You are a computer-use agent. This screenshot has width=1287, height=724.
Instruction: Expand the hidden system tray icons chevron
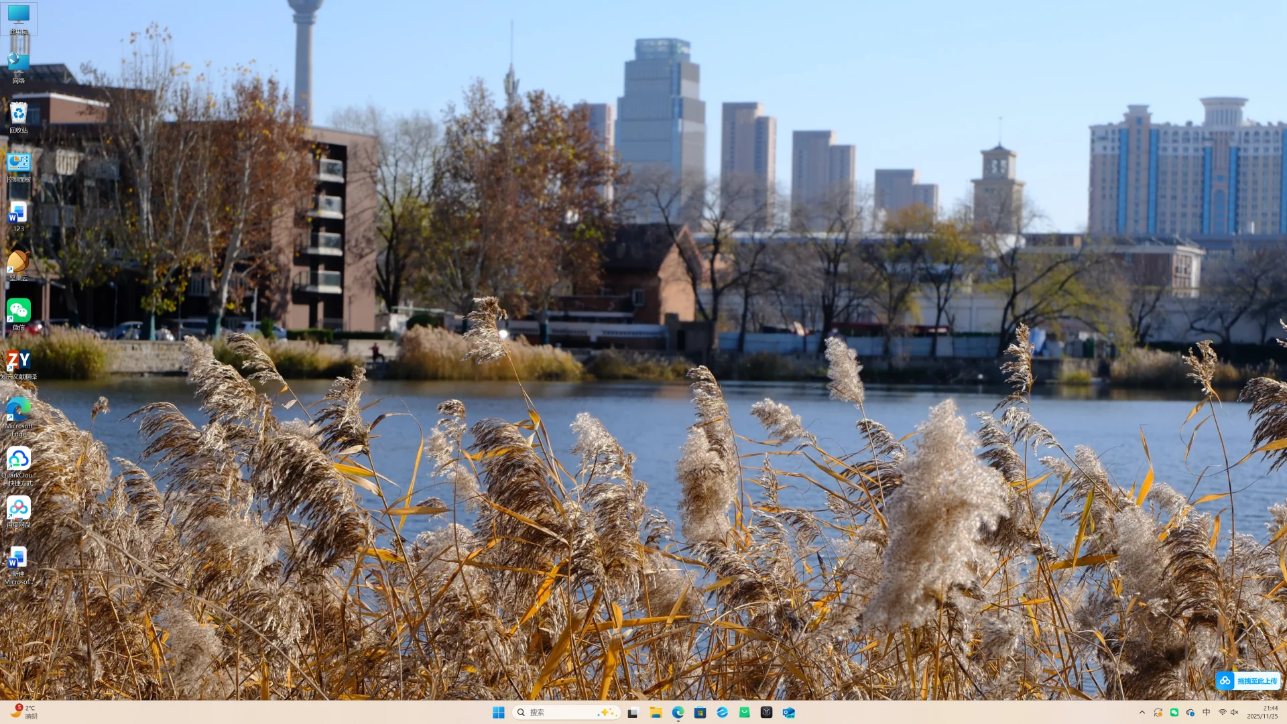(1142, 713)
